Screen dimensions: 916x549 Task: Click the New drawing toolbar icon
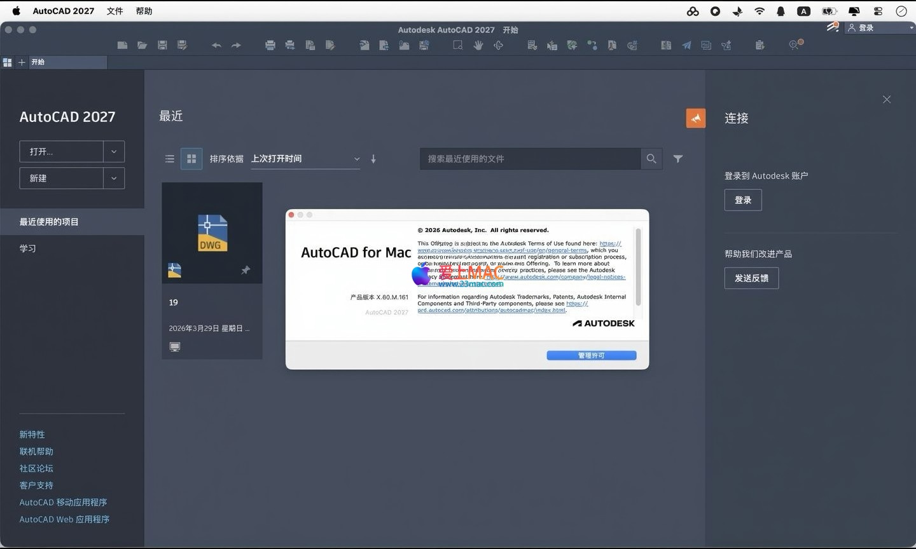coord(123,45)
